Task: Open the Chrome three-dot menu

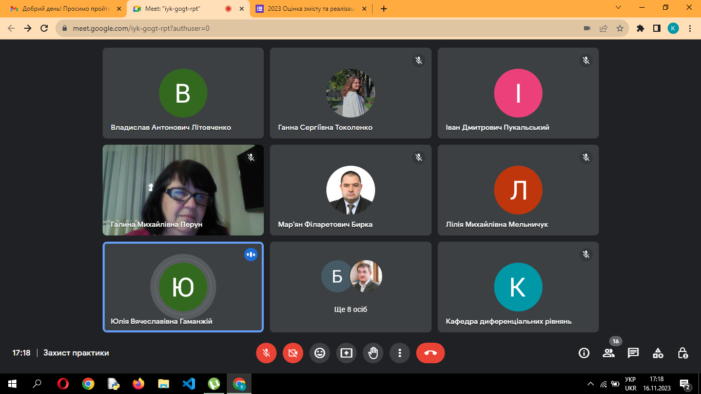Action: pyautogui.click(x=690, y=29)
